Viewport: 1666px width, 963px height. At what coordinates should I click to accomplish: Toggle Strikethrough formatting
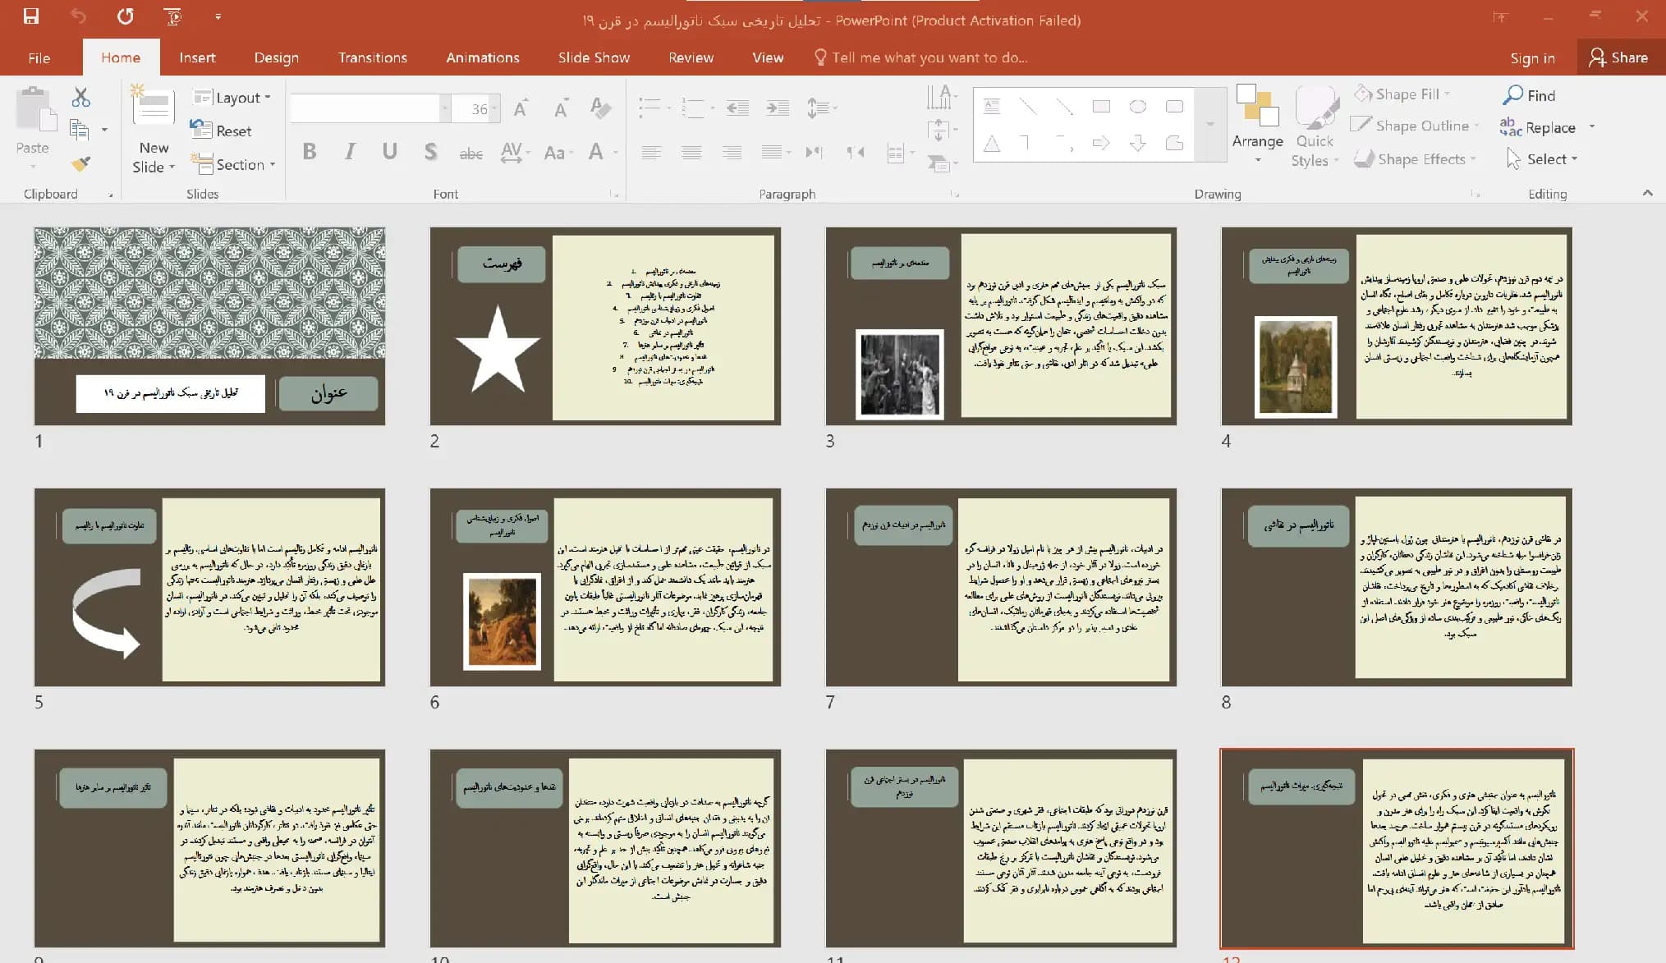(x=470, y=153)
